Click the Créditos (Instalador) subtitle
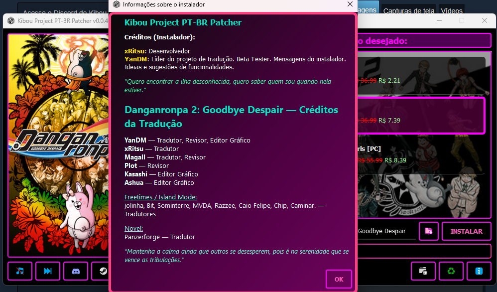Image resolution: width=497 pixels, height=292 pixels. (159, 37)
